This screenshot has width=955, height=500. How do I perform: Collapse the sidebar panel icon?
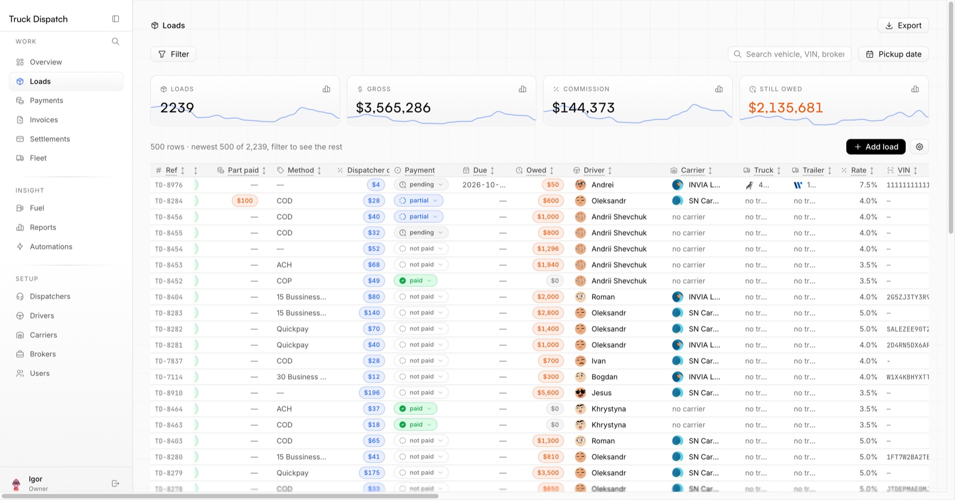116,19
